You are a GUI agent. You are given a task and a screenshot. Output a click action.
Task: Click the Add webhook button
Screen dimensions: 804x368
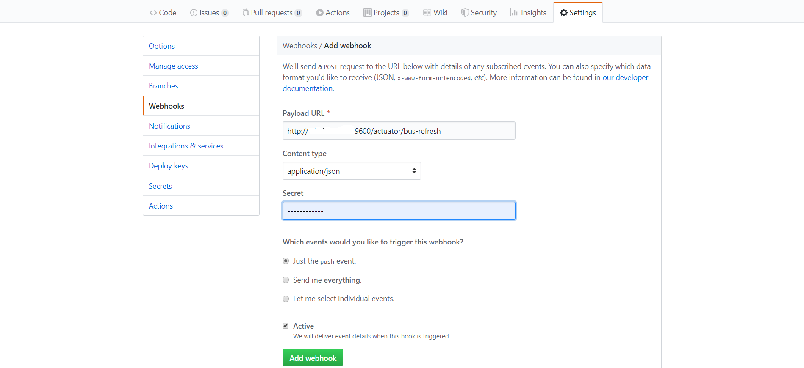coord(313,358)
